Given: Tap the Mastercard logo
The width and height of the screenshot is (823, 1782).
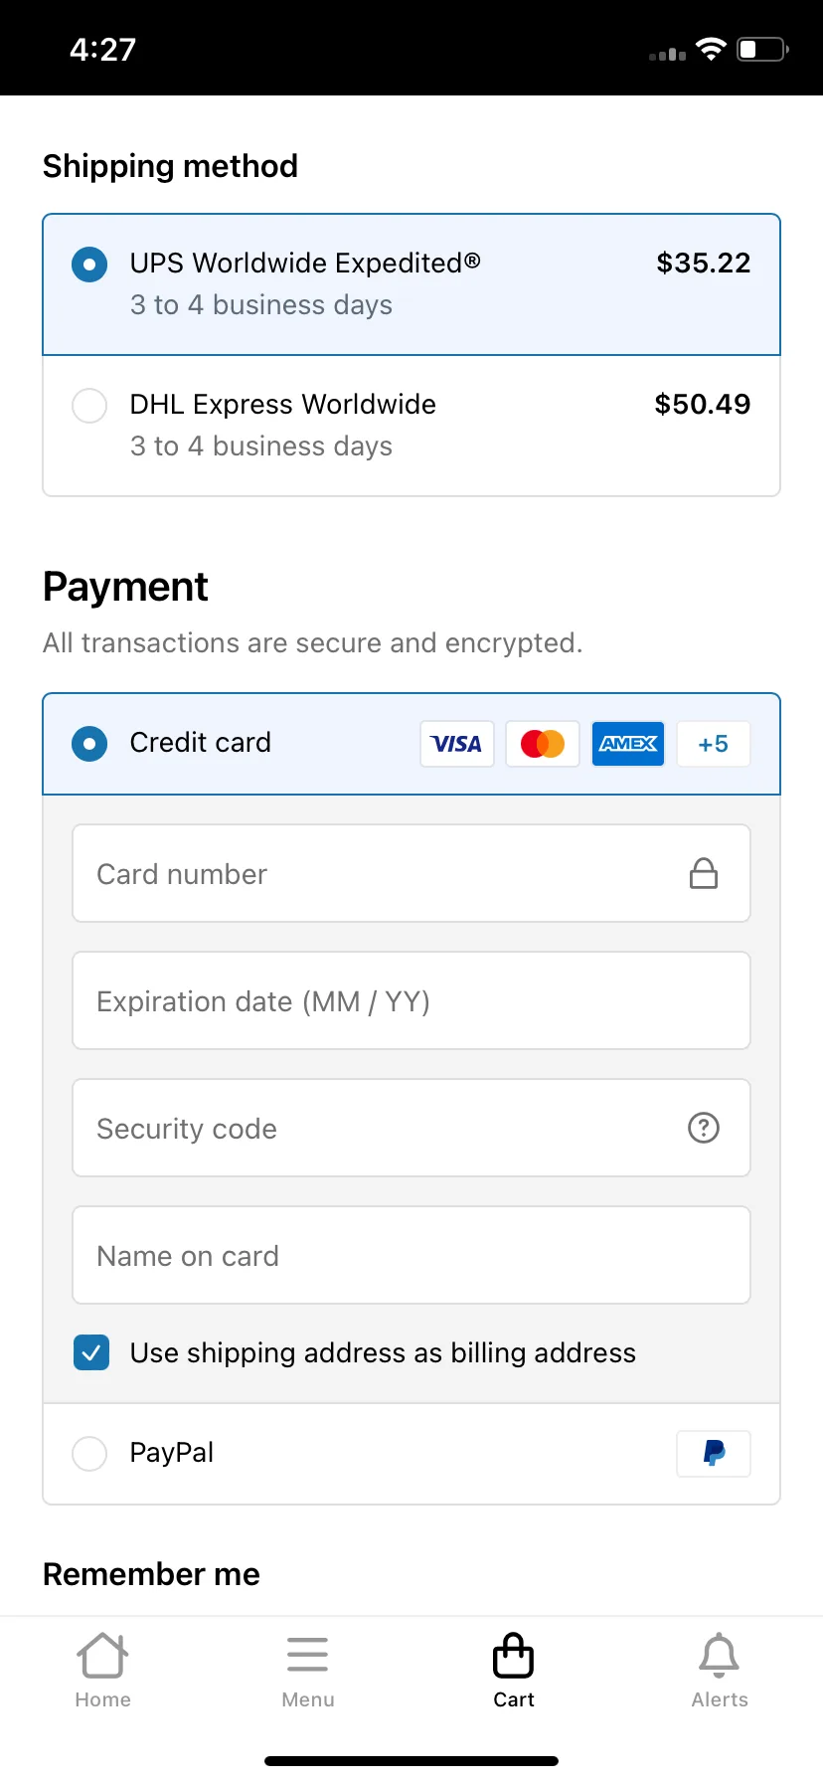Looking at the screenshot, I should [543, 744].
